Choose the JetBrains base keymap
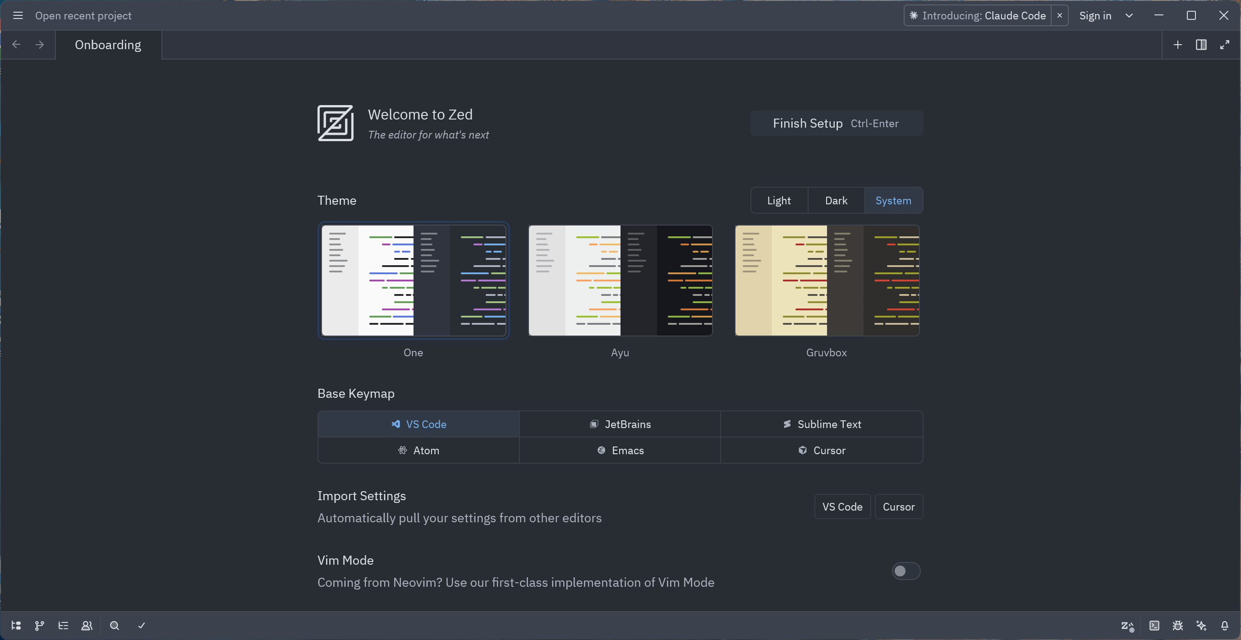This screenshot has height=640, width=1241. tap(620, 424)
